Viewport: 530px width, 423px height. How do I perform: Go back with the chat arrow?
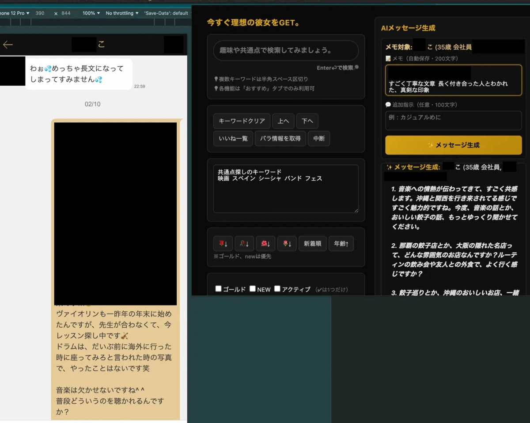8,45
